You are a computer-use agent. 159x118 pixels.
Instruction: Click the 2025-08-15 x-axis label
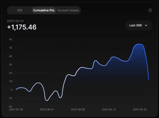109,109
